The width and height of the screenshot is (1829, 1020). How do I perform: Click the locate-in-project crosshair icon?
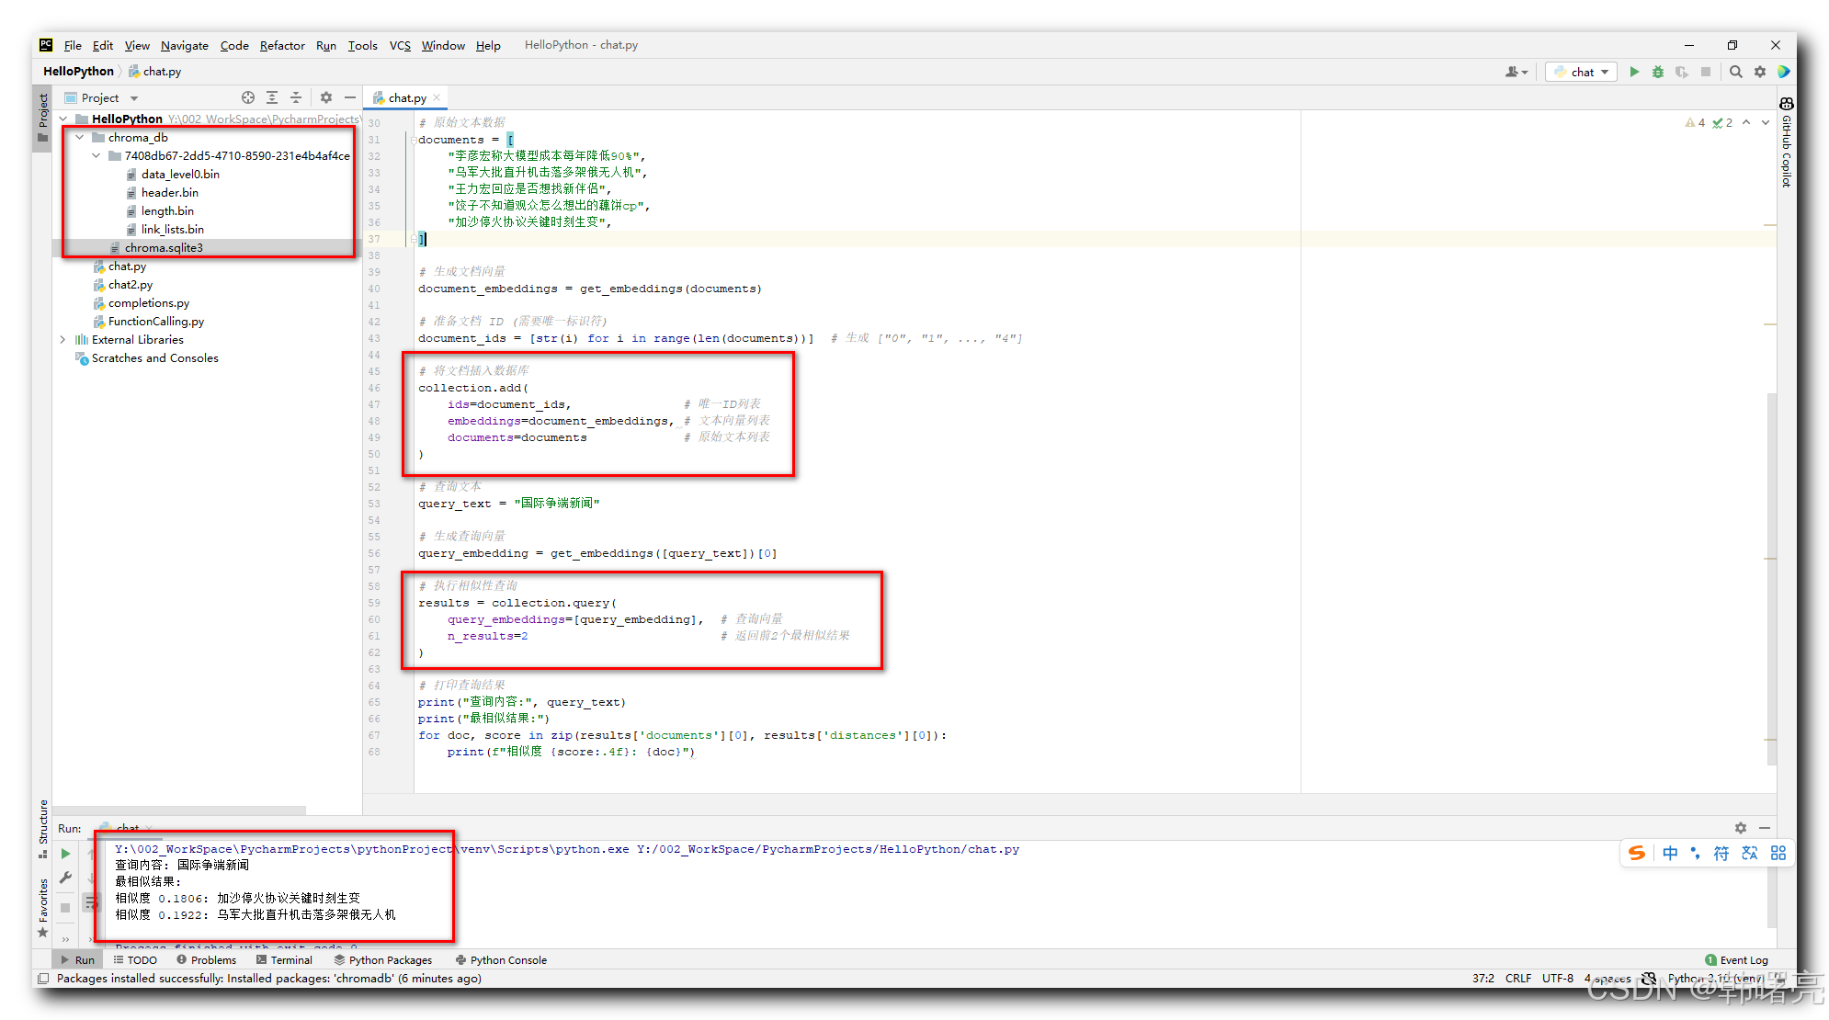point(247,97)
